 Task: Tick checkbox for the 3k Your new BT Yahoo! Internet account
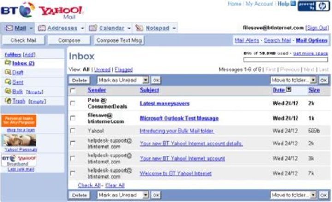point(73,158)
